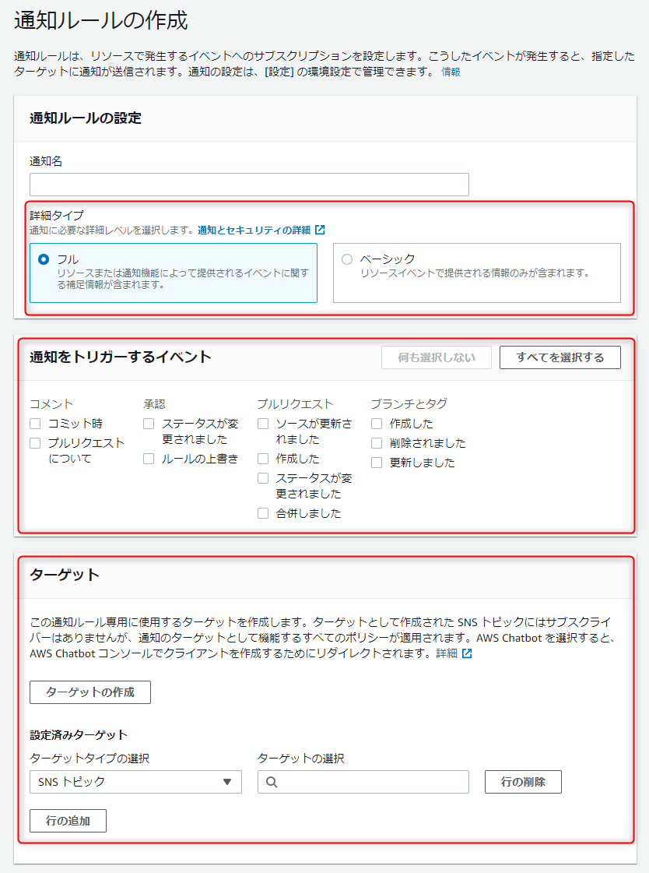Viewport: 649px width, 873px height.
Task: Check ブランチとタグ 作成した checkbox
Action: [377, 424]
